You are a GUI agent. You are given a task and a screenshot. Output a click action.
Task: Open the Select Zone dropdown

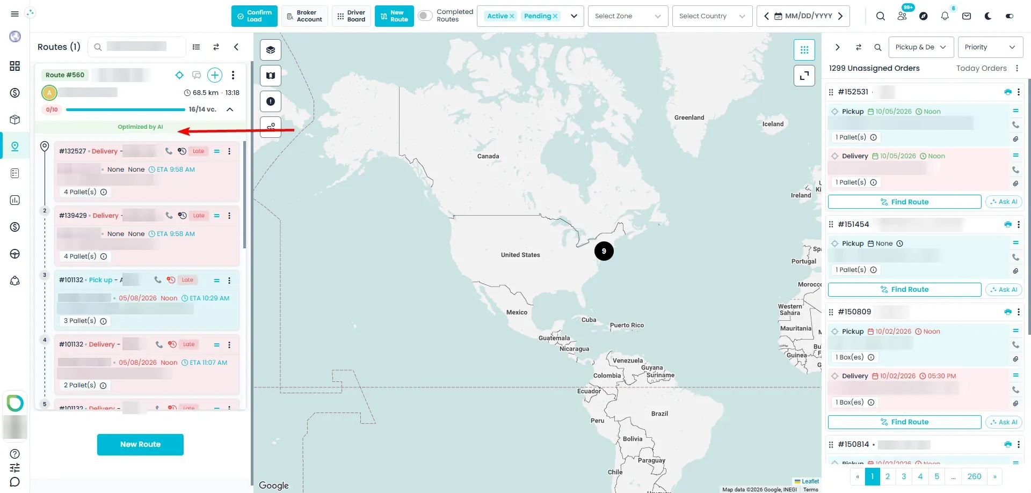628,16
